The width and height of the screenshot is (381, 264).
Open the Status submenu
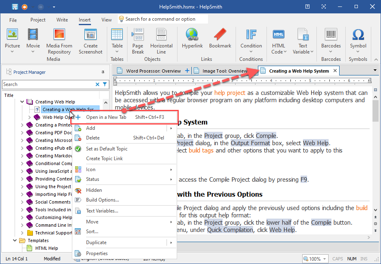pos(124,179)
